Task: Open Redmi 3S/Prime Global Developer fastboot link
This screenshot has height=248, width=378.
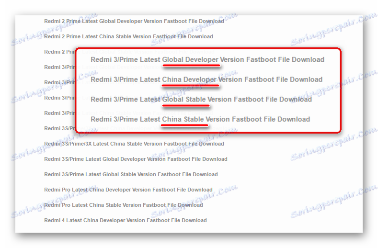Action: pyautogui.click(x=136, y=159)
